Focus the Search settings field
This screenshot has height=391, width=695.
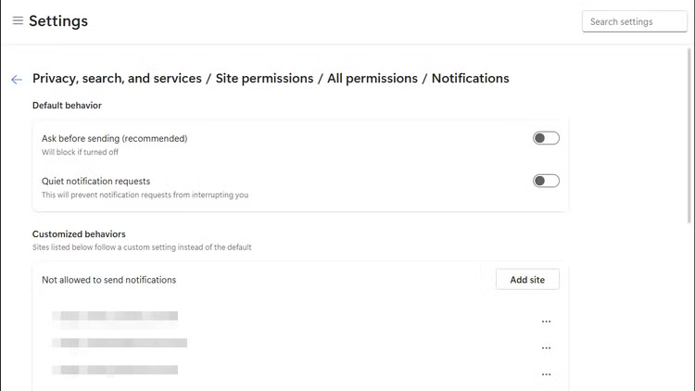pos(634,21)
